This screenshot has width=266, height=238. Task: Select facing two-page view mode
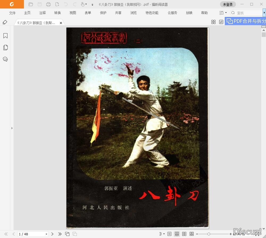click(184, 234)
